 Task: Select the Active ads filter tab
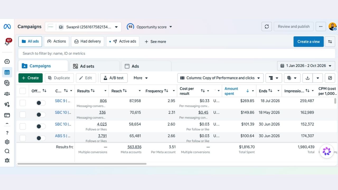[123, 41]
